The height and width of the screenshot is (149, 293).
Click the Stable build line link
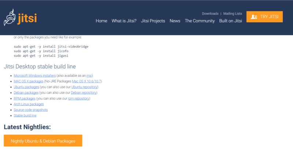(x=25, y=115)
